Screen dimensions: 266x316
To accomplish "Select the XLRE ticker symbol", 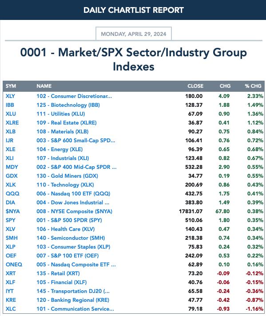I will 12,123.
